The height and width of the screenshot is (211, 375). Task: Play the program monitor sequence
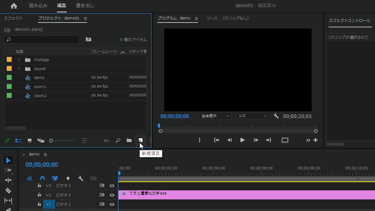pos(242,140)
